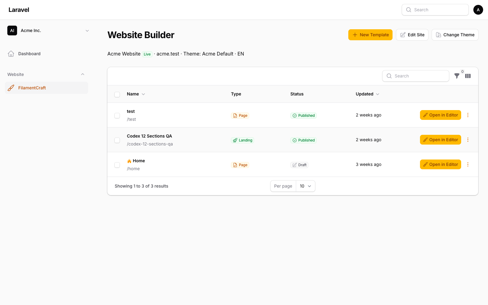Viewport: 488px width, 305px height.
Task: Select the test row checkbox
Action: coord(117,116)
